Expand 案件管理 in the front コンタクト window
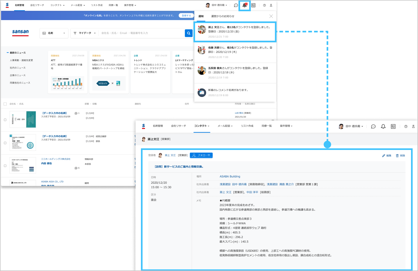The image size is (418, 271). 286,126
